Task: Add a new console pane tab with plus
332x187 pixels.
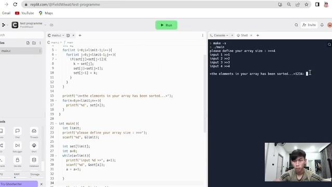Action: point(258,35)
